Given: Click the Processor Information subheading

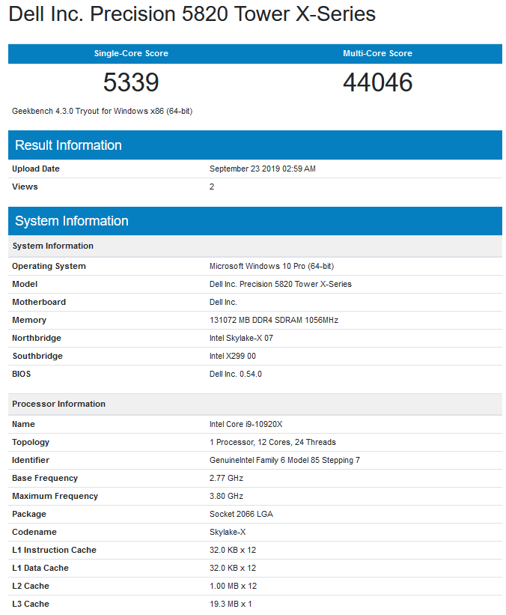Looking at the screenshot, I should pos(58,404).
